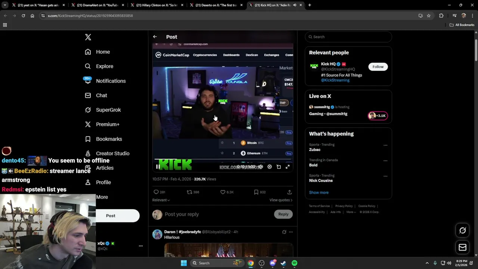Screen dimensions: 478x269
Task: Open Spotify from the taskbar
Action: [295, 263]
